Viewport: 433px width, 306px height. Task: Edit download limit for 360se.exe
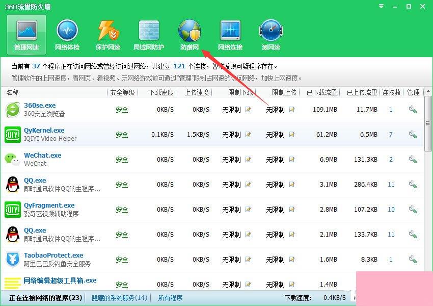coord(248,110)
